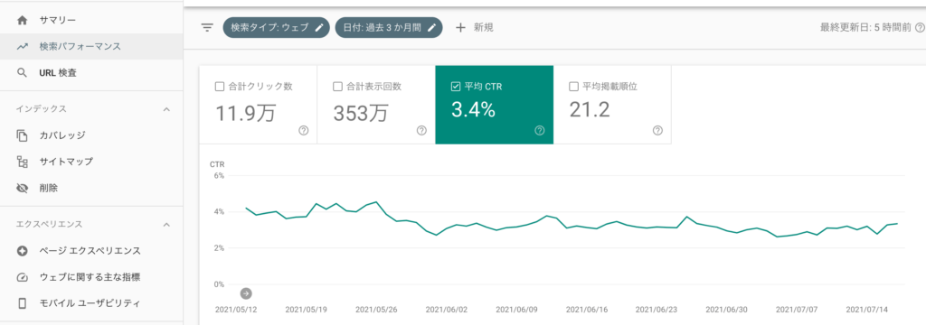Collapse the エクスペリエンス section chevron

pos(166,225)
